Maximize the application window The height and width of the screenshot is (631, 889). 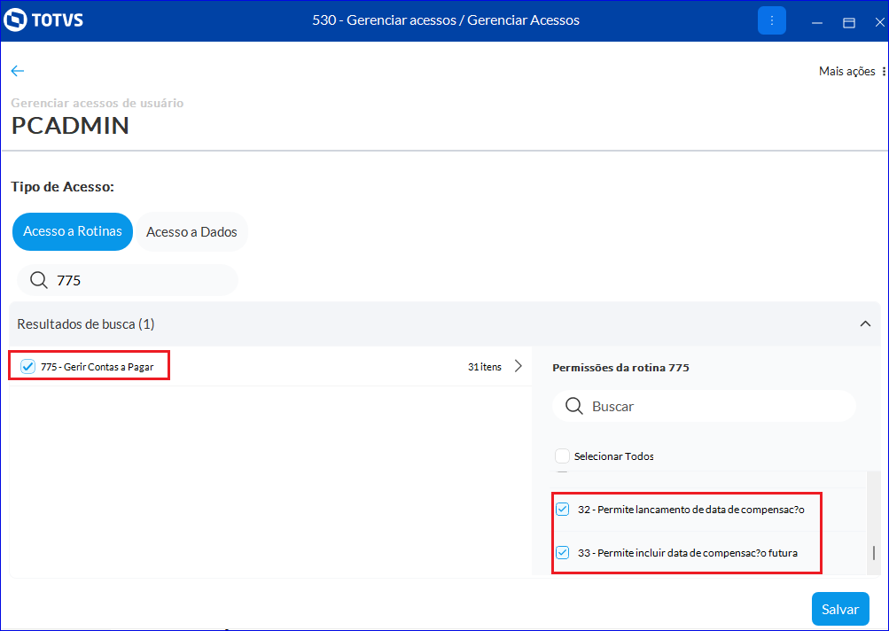(x=848, y=21)
